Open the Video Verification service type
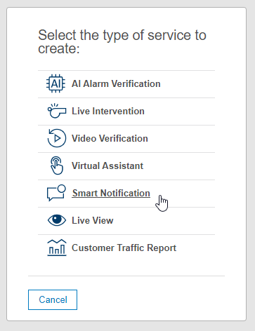 coord(110,138)
